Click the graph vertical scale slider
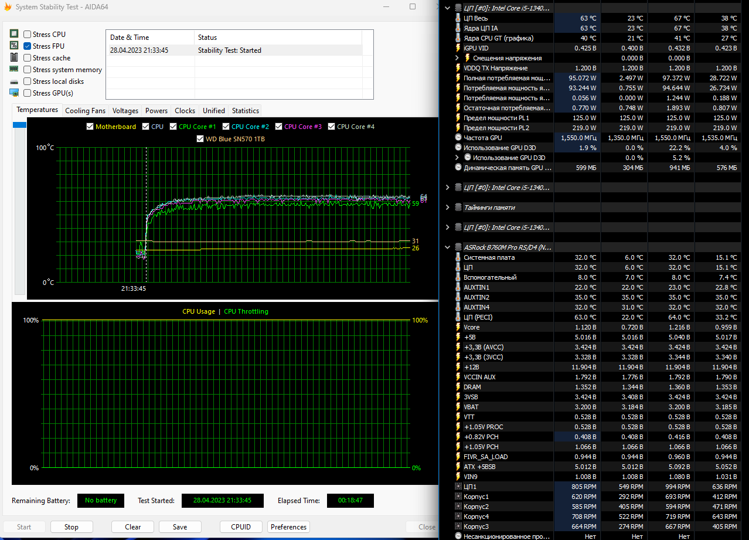The width and height of the screenshot is (749, 540). click(x=20, y=125)
